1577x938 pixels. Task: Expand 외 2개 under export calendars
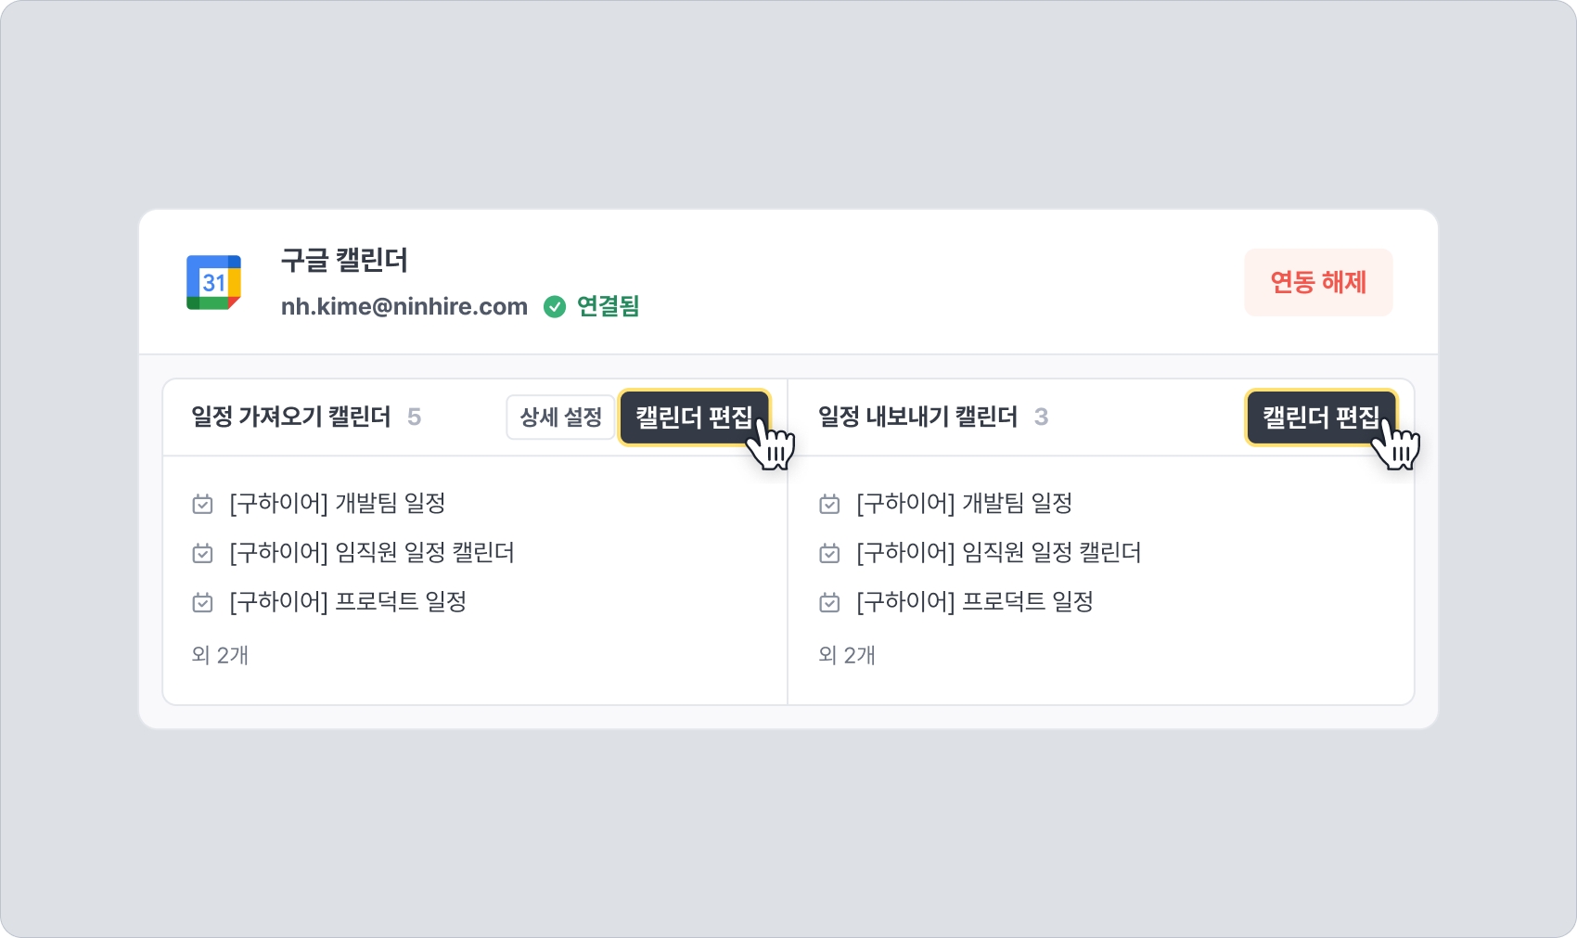point(847,655)
